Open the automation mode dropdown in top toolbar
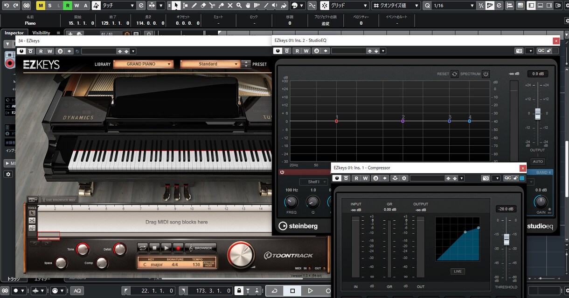569x298 pixels. (x=119, y=6)
